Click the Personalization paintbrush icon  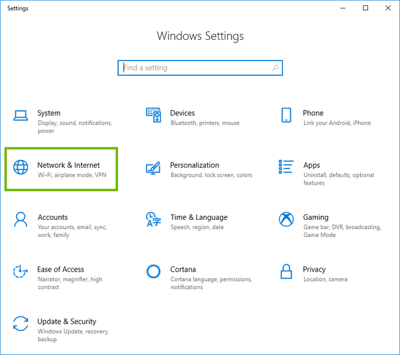pyautogui.click(x=153, y=168)
